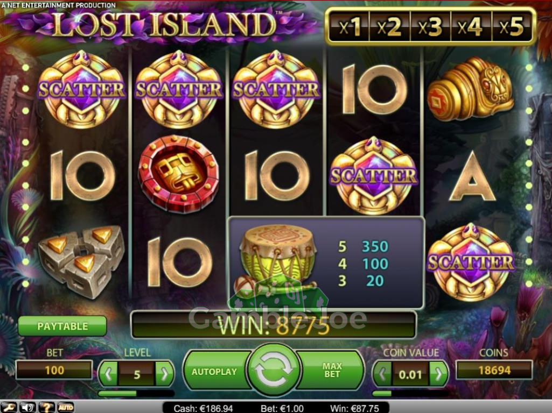Click the golden snail shell symbol

pyautogui.click(x=471, y=90)
